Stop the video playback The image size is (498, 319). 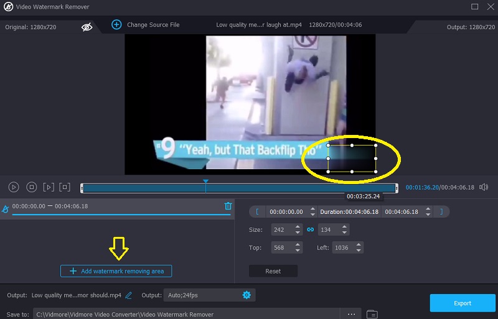32,187
